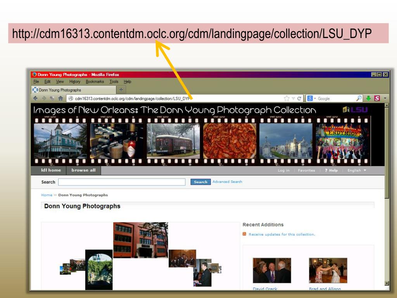Click the scrollbar down arrow
The height and width of the screenshot is (298, 397).
click(387, 283)
